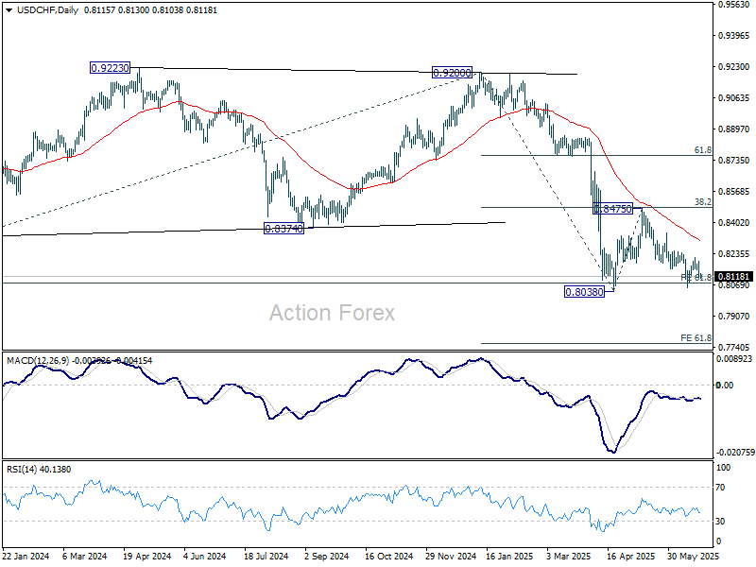
Task: Click the 0.85685 price axis value
Action: [x=734, y=192]
